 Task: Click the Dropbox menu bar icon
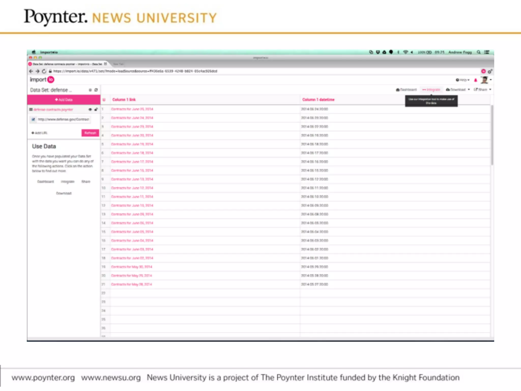coord(378,52)
